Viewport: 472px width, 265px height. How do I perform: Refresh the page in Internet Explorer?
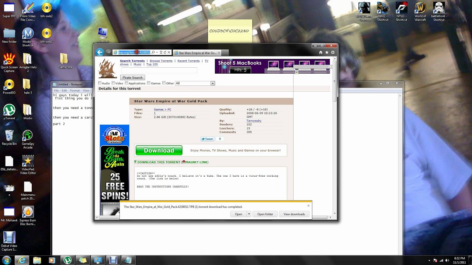point(165,53)
